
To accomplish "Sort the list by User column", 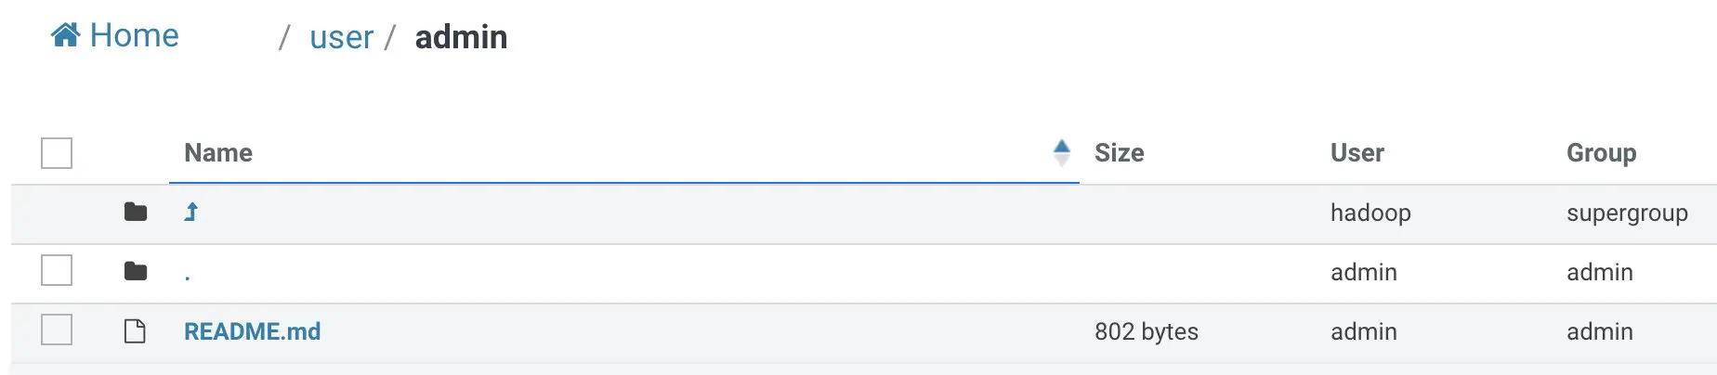I will (1357, 152).
